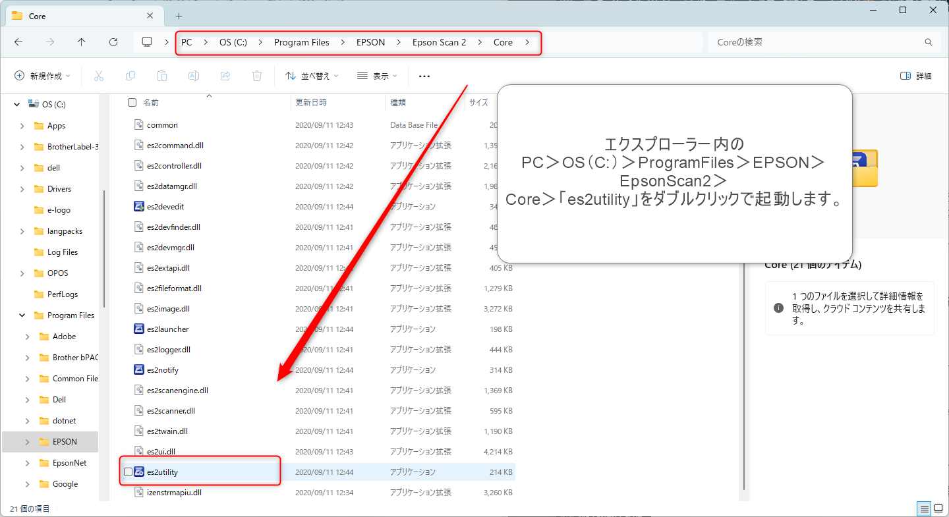The height and width of the screenshot is (517, 949).
Task: Select the es2devfinder.dll file name
Action: pos(174,227)
